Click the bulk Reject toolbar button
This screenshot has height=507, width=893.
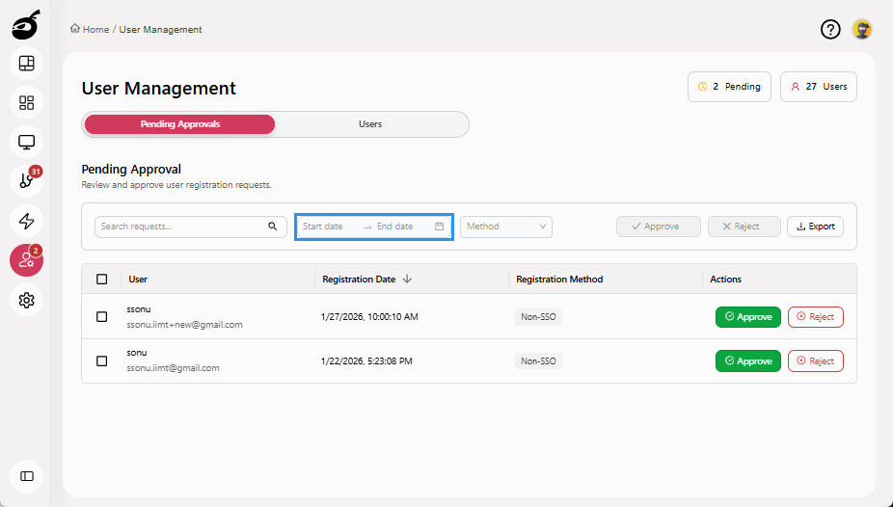pos(744,227)
